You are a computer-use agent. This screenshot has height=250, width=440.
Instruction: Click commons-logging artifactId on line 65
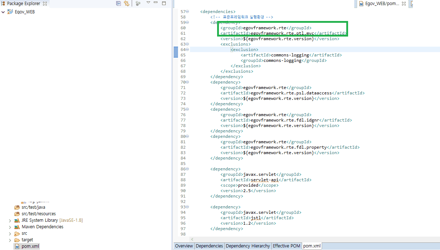[x=290, y=55]
